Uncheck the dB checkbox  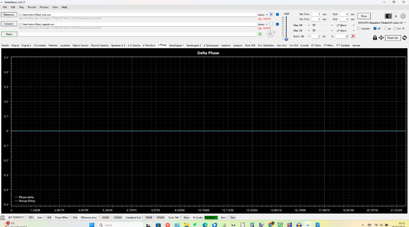(x=375, y=28)
